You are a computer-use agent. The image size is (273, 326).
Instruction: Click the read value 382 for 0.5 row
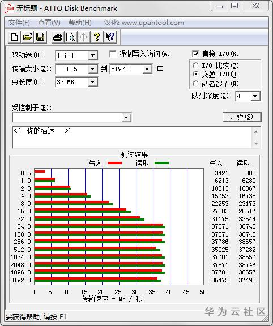[x=250, y=173]
